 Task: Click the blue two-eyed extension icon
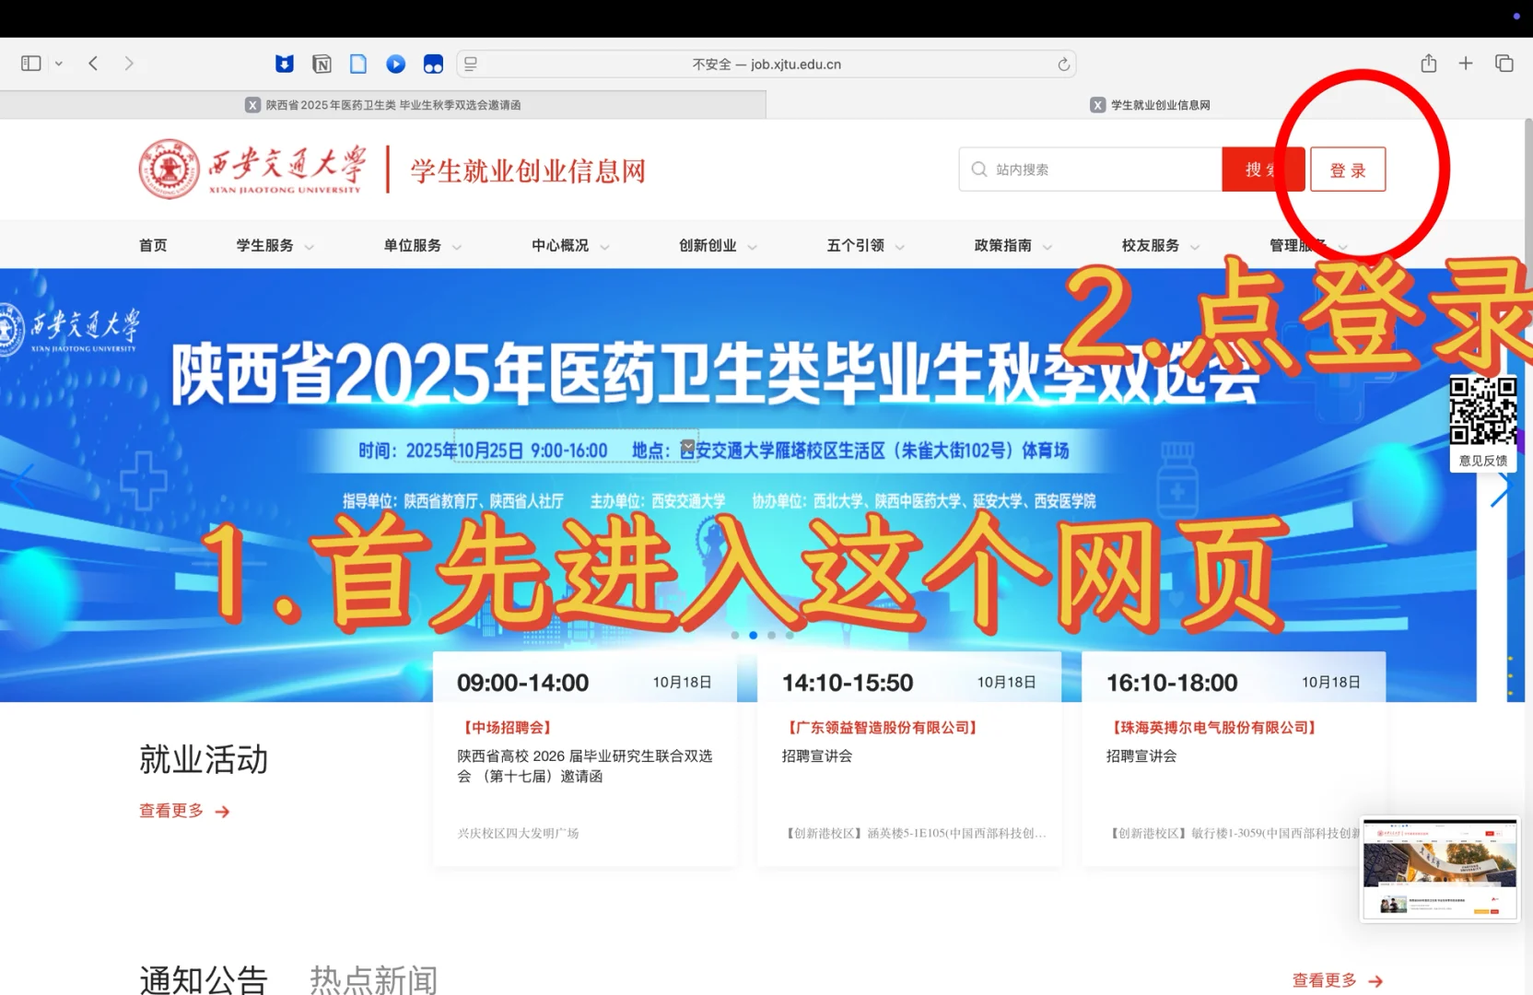pyautogui.click(x=433, y=64)
